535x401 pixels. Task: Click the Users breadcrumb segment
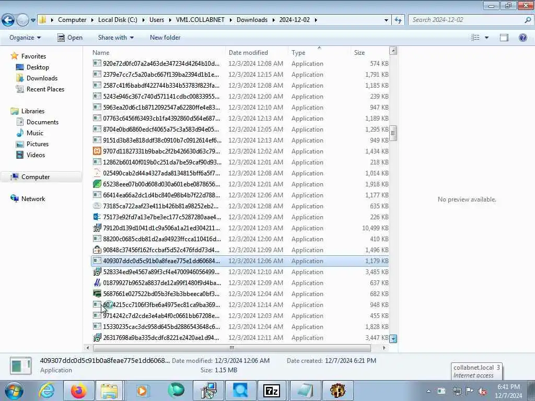pos(157,20)
